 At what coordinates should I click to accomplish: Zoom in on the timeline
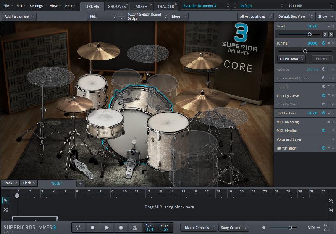tap(331, 201)
